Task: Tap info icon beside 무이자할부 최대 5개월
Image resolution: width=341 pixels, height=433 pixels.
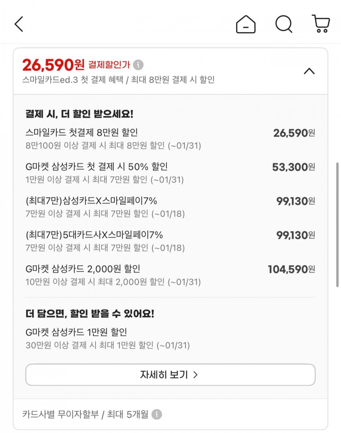Action: [x=157, y=414]
